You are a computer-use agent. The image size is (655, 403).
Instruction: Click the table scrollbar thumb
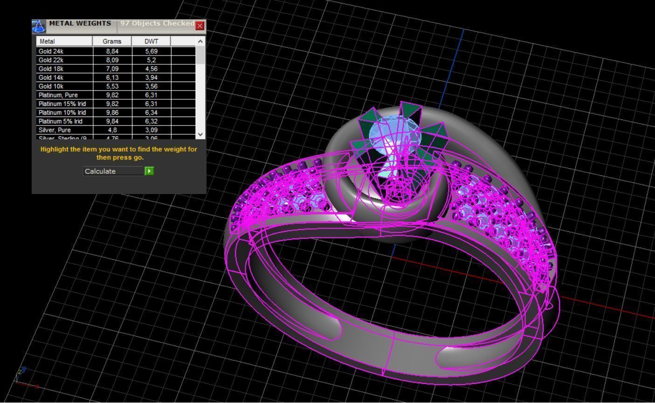(200, 55)
